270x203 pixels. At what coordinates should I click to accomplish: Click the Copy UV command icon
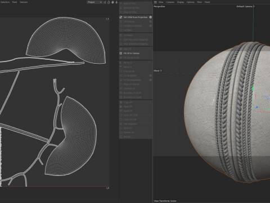tap(121, 102)
